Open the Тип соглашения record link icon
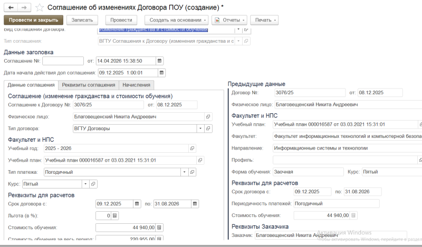422x247 pixels. tap(246, 41)
